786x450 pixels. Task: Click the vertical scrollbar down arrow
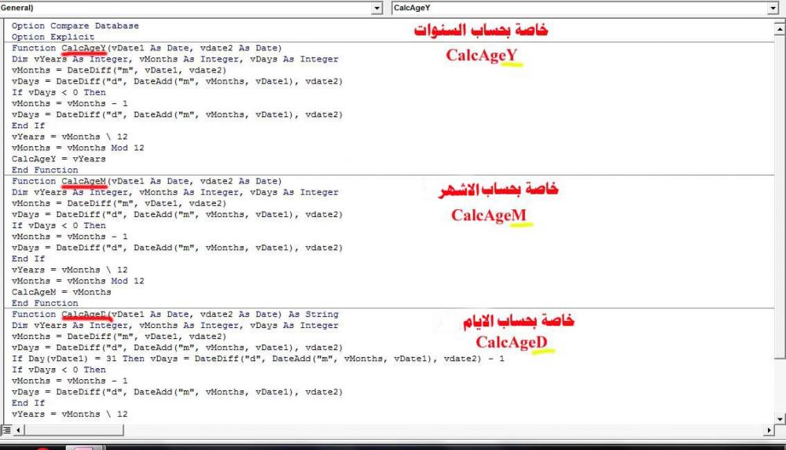(x=780, y=419)
